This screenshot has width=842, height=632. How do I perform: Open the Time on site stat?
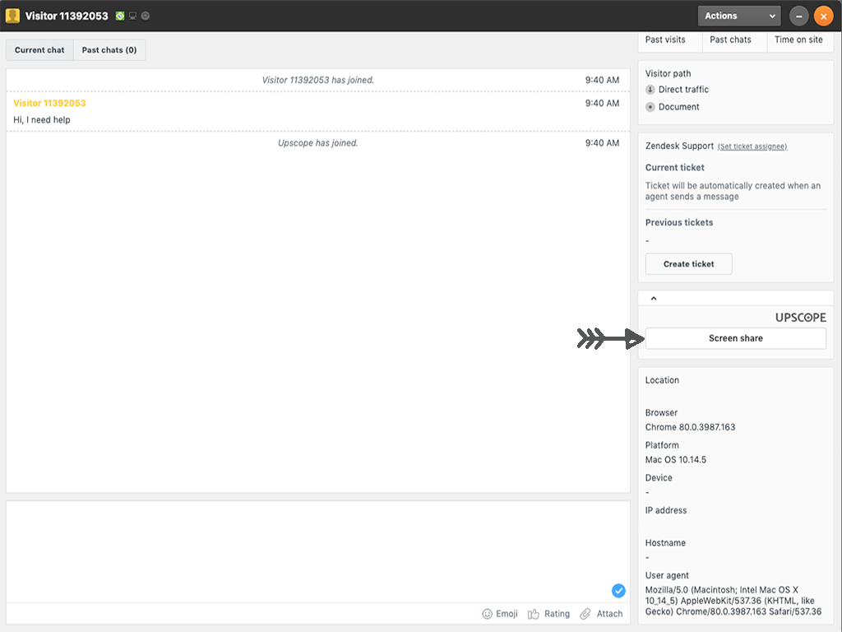pos(798,39)
